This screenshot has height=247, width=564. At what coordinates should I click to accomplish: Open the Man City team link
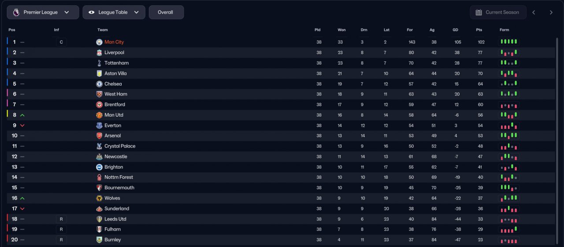click(114, 42)
